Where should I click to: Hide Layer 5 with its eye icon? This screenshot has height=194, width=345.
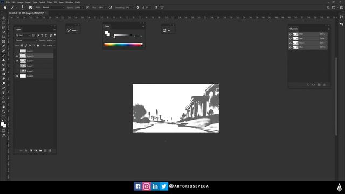[x=17, y=56]
